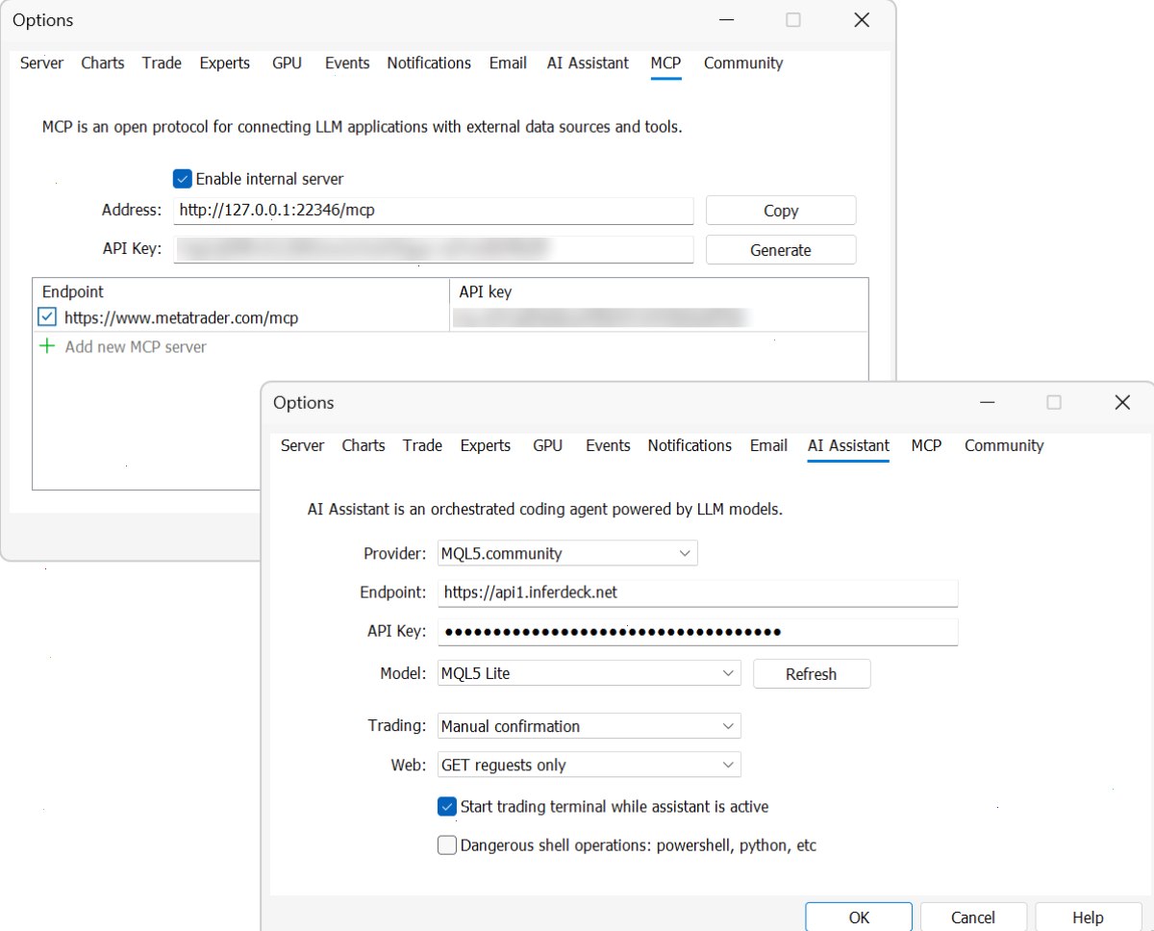The height and width of the screenshot is (931, 1154).
Task: Open the Trading dropdown set to Manual confirmation
Action: [x=589, y=726]
